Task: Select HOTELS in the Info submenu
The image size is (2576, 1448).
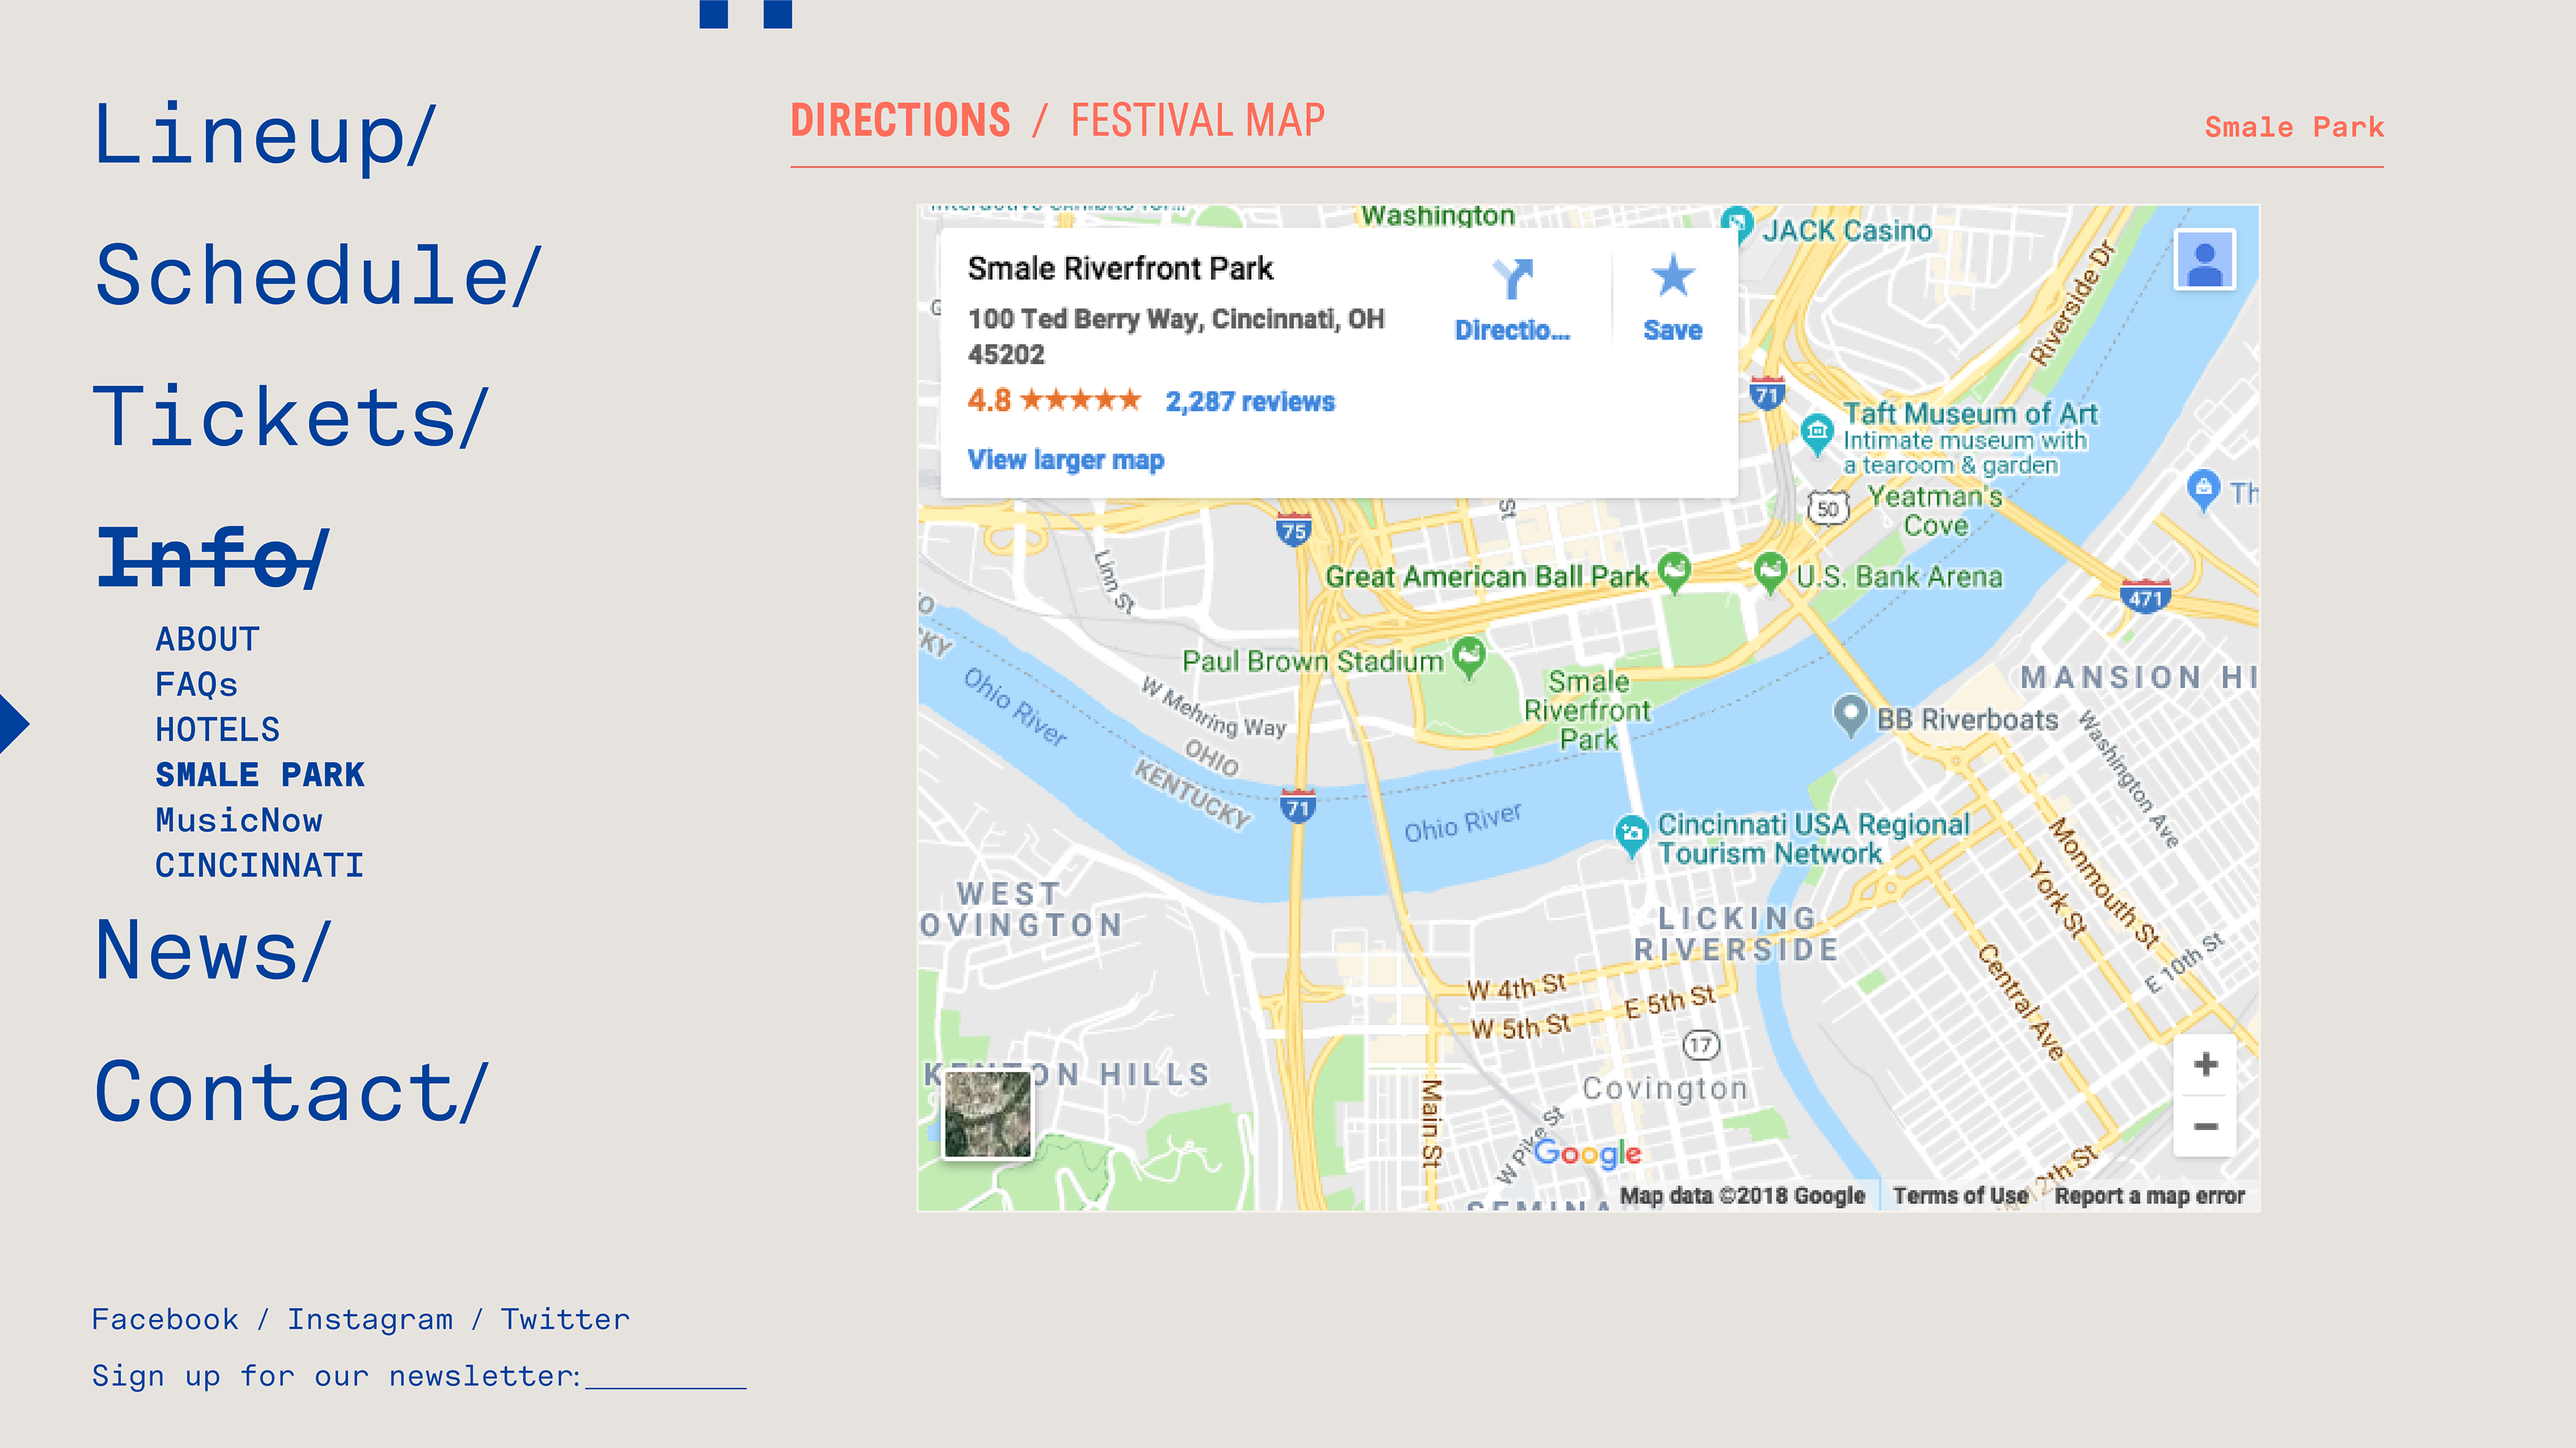Action: pos(217,730)
